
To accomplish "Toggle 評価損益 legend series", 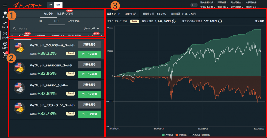I will [x=181, y=135].
